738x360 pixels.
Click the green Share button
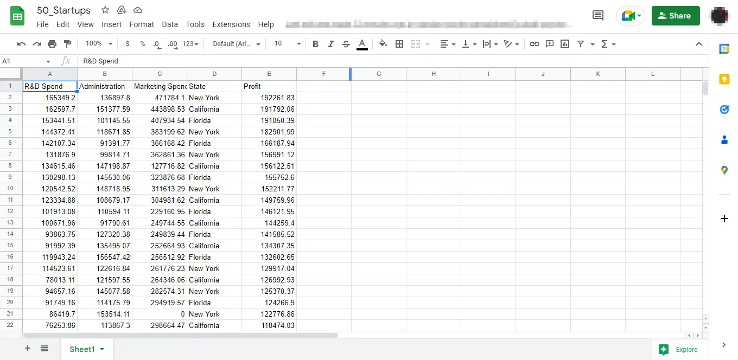point(676,16)
